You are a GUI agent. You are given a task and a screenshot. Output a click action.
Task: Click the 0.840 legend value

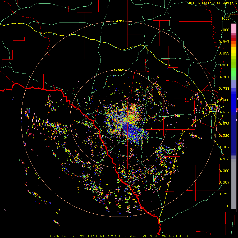coord(224,65)
